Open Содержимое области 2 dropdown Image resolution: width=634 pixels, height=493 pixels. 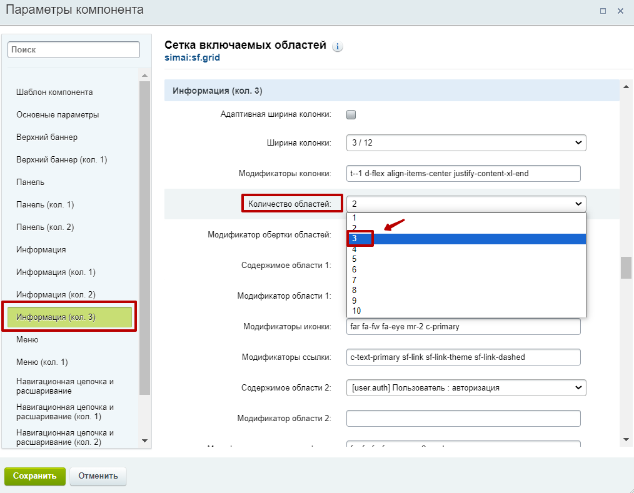click(x=466, y=387)
